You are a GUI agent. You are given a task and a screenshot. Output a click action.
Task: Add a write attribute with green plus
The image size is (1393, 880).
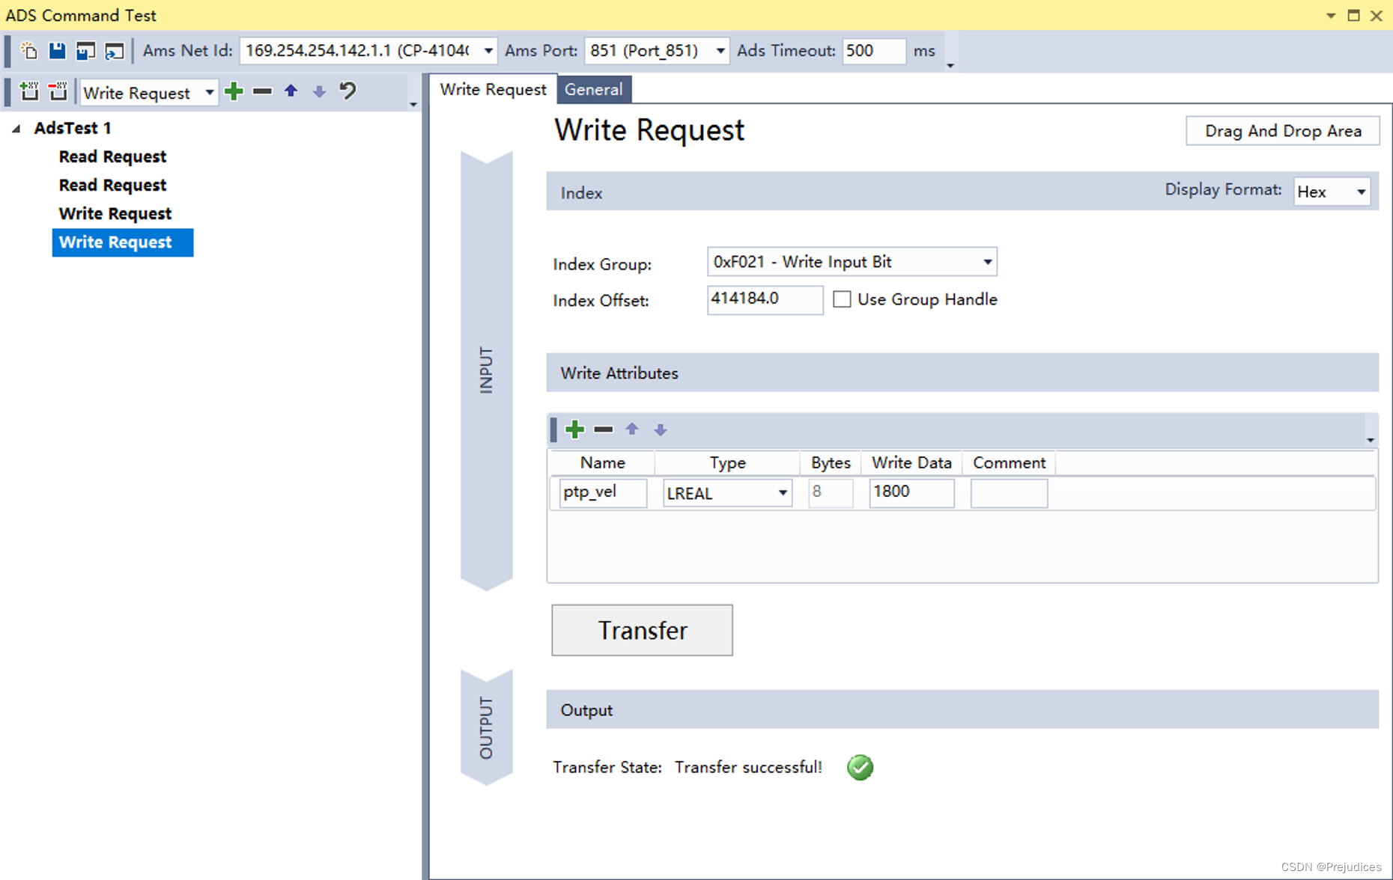tap(574, 429)
